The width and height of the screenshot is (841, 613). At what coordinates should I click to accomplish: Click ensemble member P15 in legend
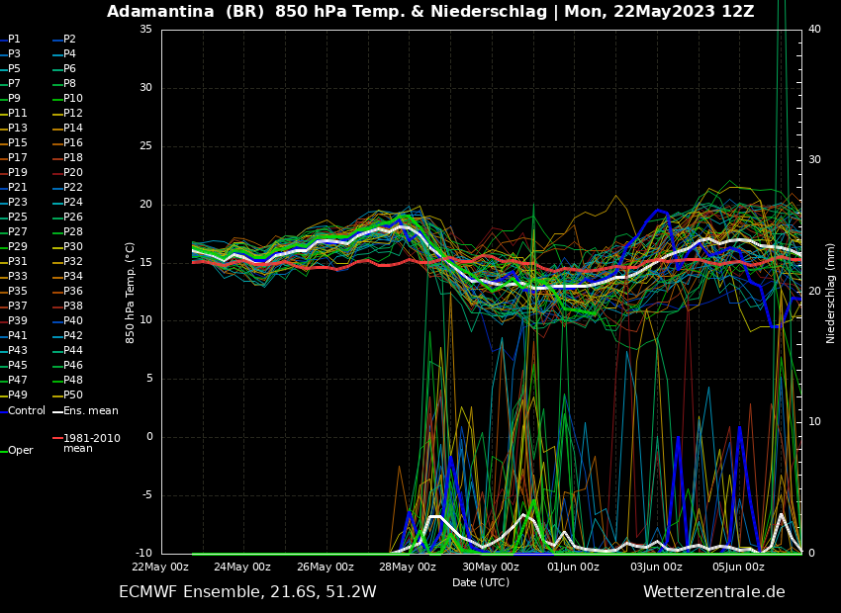coord(14,143)
